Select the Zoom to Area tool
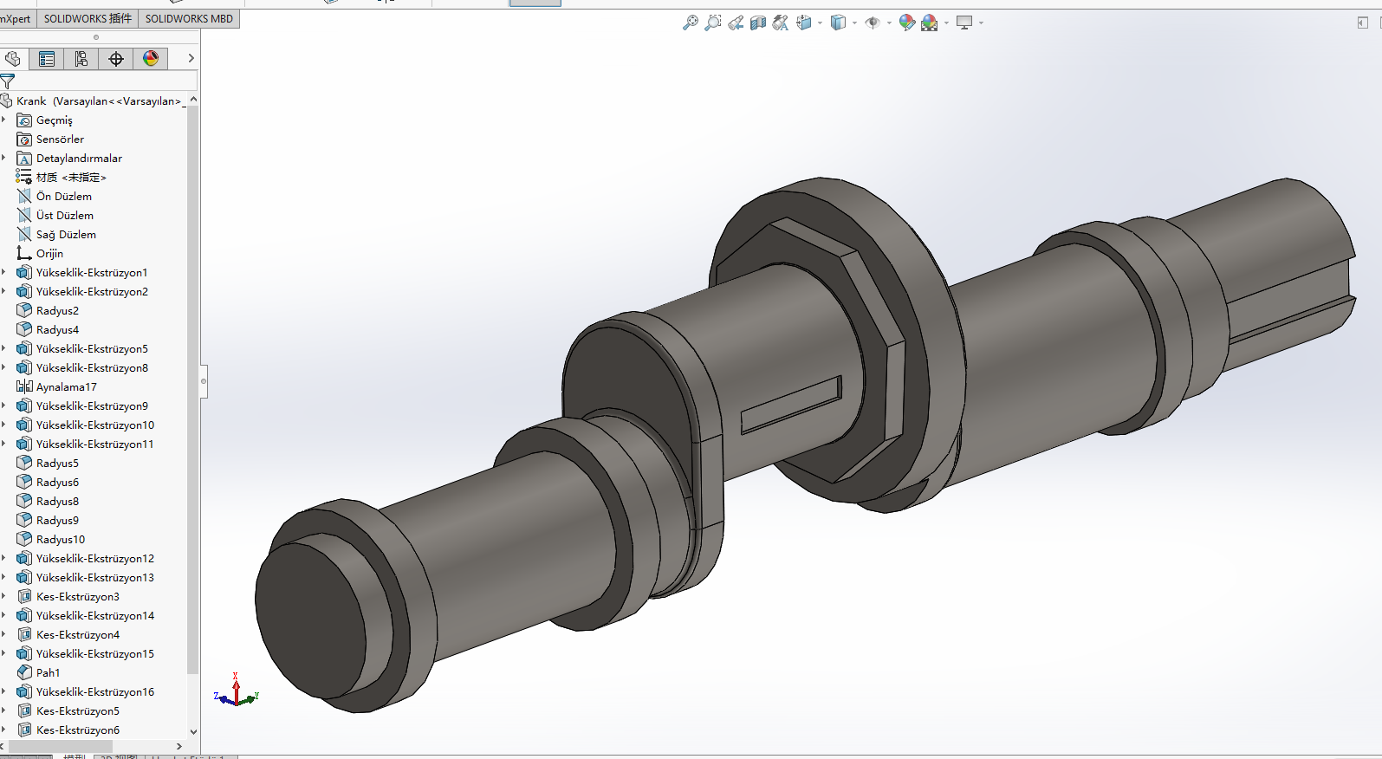Viewport: 1382px width, 759px height. point(713,23)
